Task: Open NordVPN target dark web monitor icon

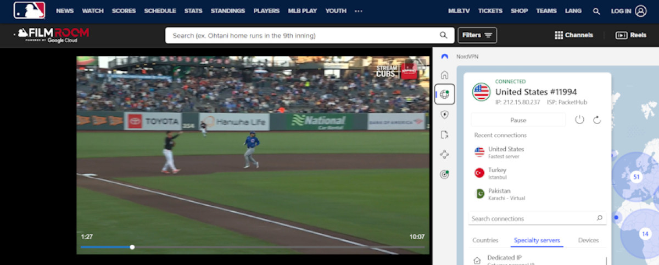Action: [445, 174]
